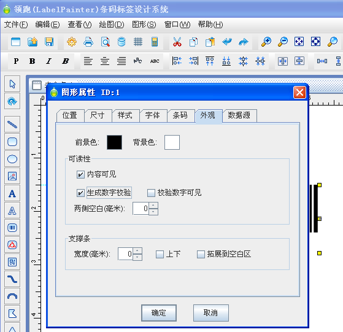Click the printer icon in toolbar
This screenshot has width=343, height=332.
coord(88,42)
